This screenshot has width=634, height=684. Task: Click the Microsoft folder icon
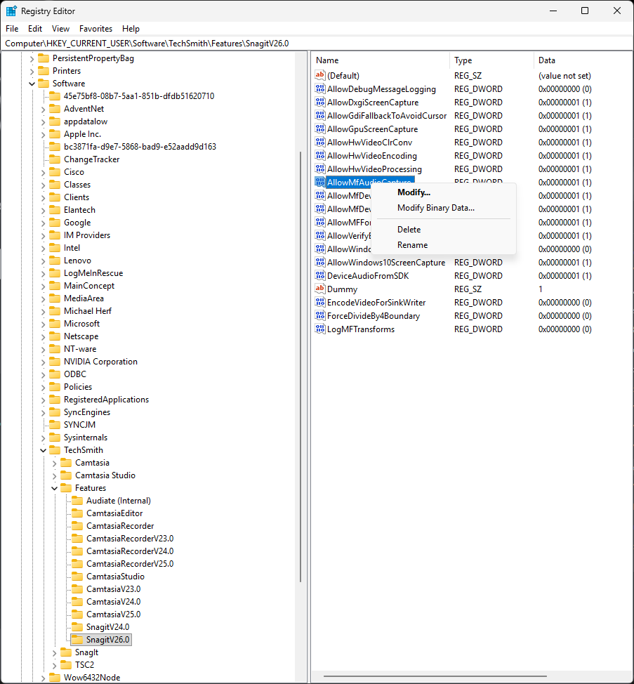coord(55,323)
